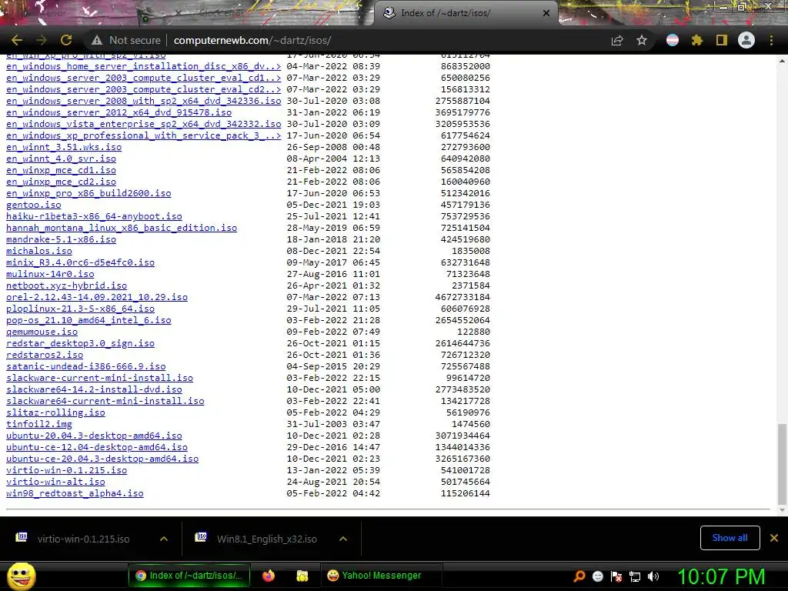Download en_winnt_3.51.wks.iso
The height and width of the screenshot is (591, 788).
[x=64, y=147]
